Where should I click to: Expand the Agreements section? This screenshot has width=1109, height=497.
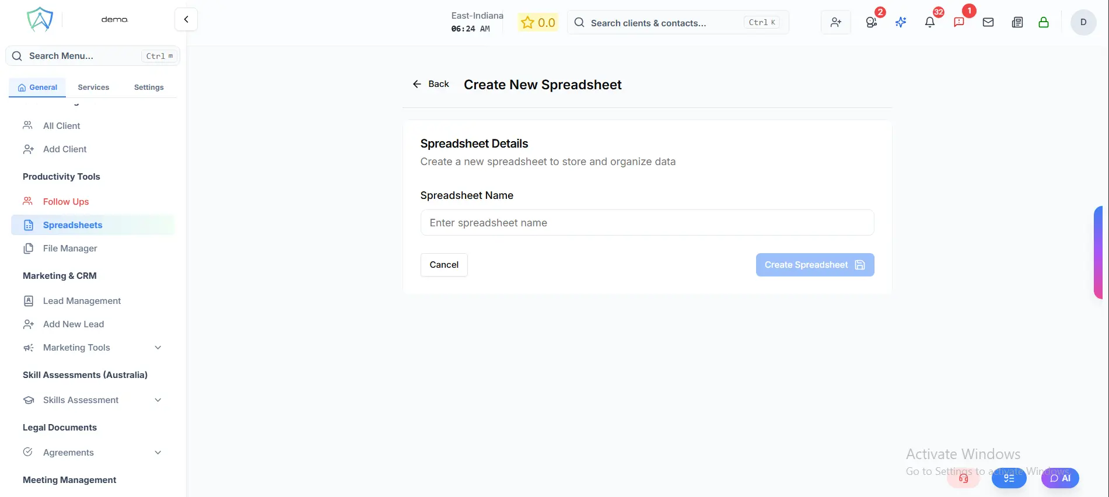[68, 452]
